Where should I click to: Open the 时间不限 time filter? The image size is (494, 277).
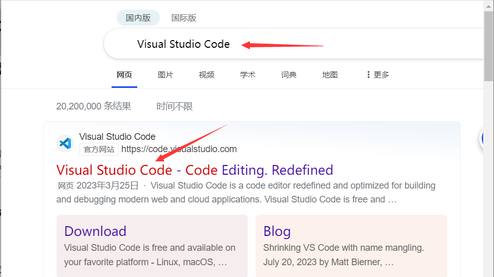[175, 106]
